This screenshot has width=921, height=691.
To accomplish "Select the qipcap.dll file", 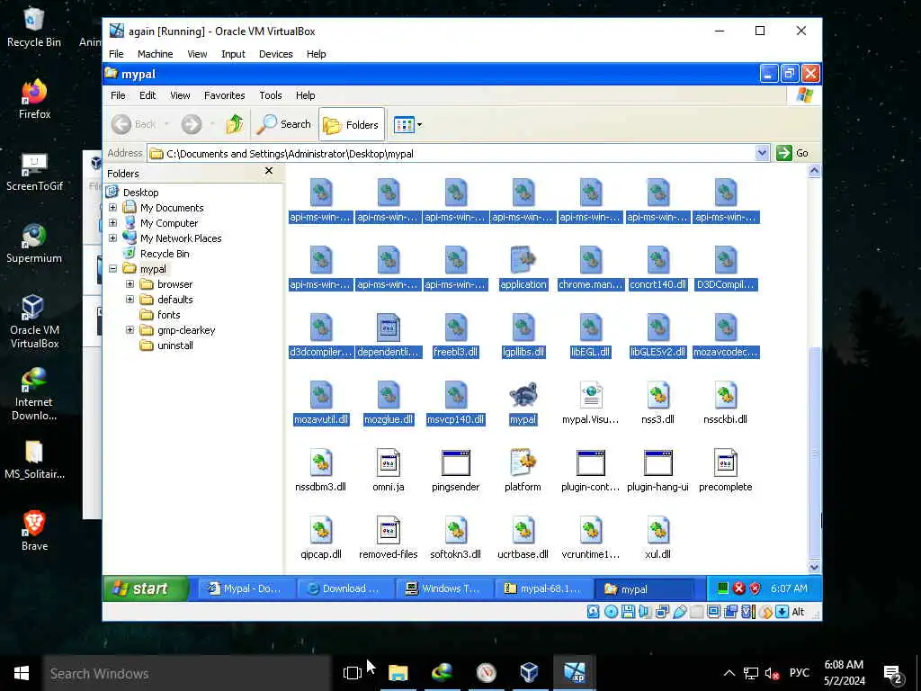I will pyautogui.click(x=321, y=539).
